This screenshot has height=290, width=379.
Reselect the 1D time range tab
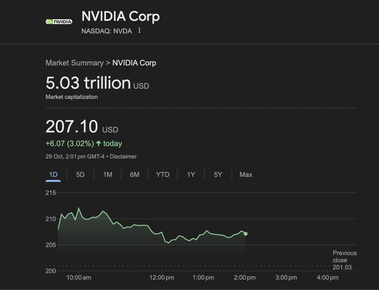53,174
